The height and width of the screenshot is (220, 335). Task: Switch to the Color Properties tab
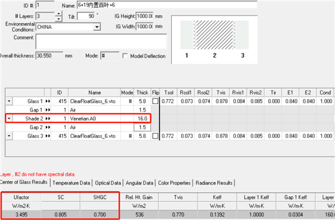click(175, 183)
